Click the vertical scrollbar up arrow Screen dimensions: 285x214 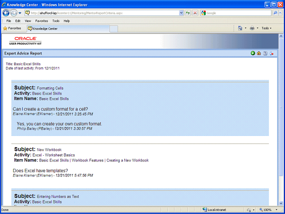pyautogui.click(x=281, y=36)
